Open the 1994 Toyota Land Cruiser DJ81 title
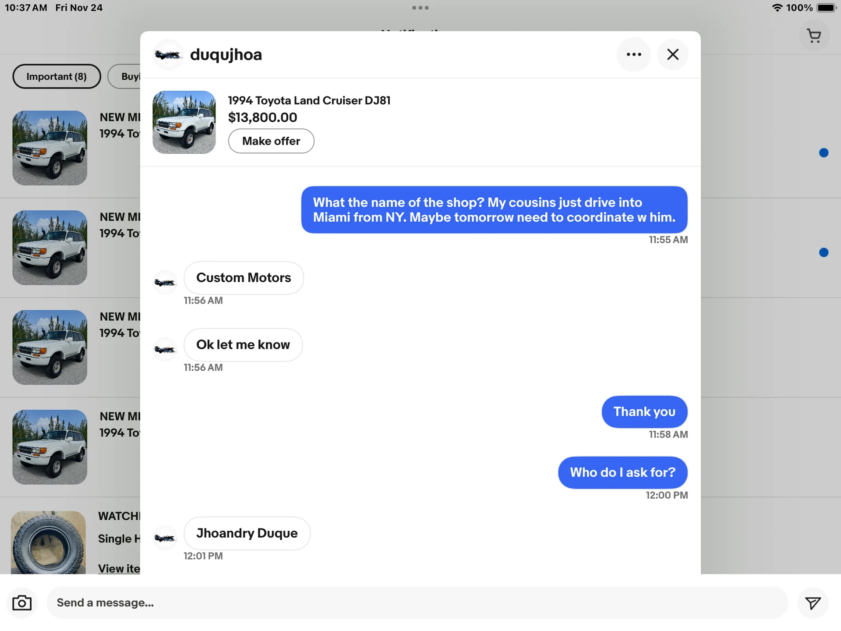The width and height of the screenshot is (841, 631). (x=309, y=100)
